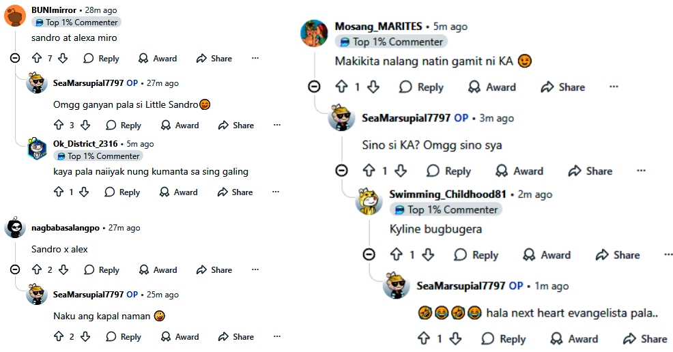This screenshot has height=352, width=673.
Task: Downvote the "Kyline bugbugera" comment
Action: [428, 255]
